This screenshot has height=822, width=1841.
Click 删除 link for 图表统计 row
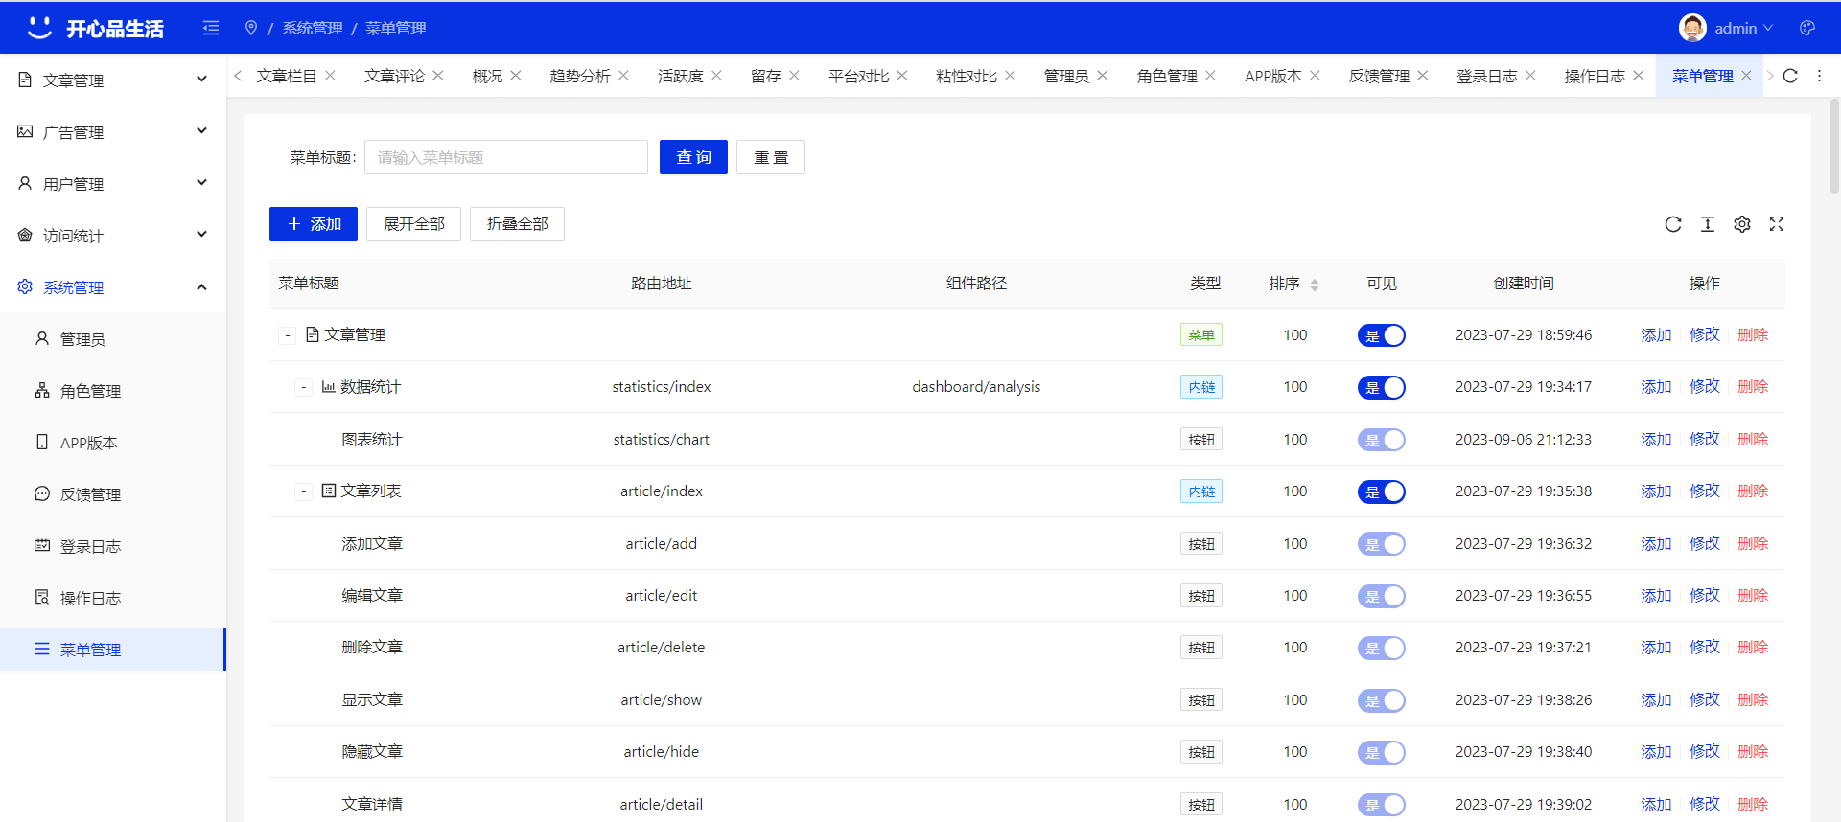tap(1753, 440)
